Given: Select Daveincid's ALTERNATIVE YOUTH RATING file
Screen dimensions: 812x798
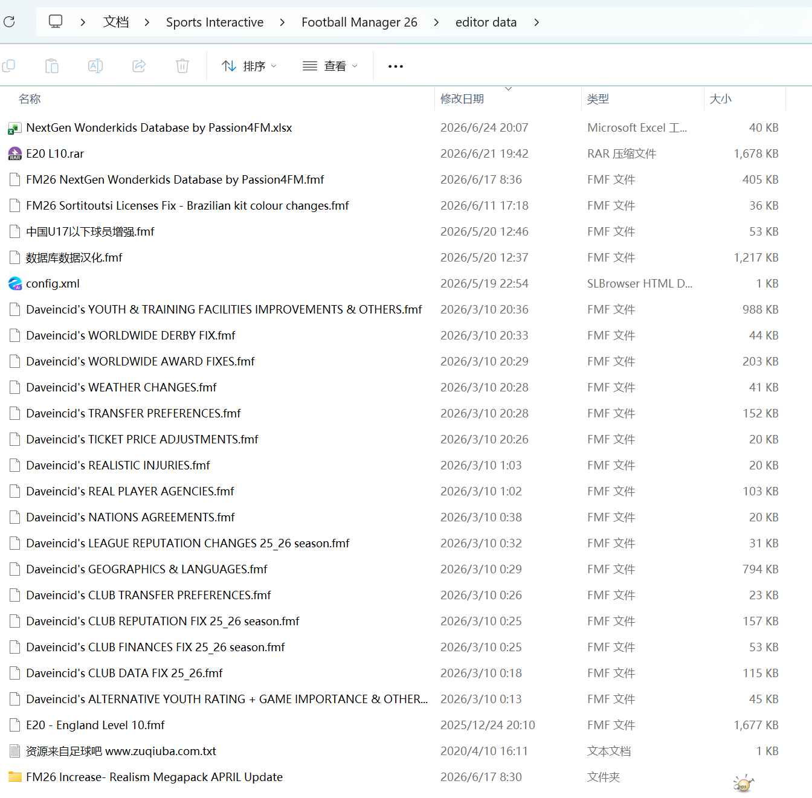Looking at the screenshot, I should (227, 700).
